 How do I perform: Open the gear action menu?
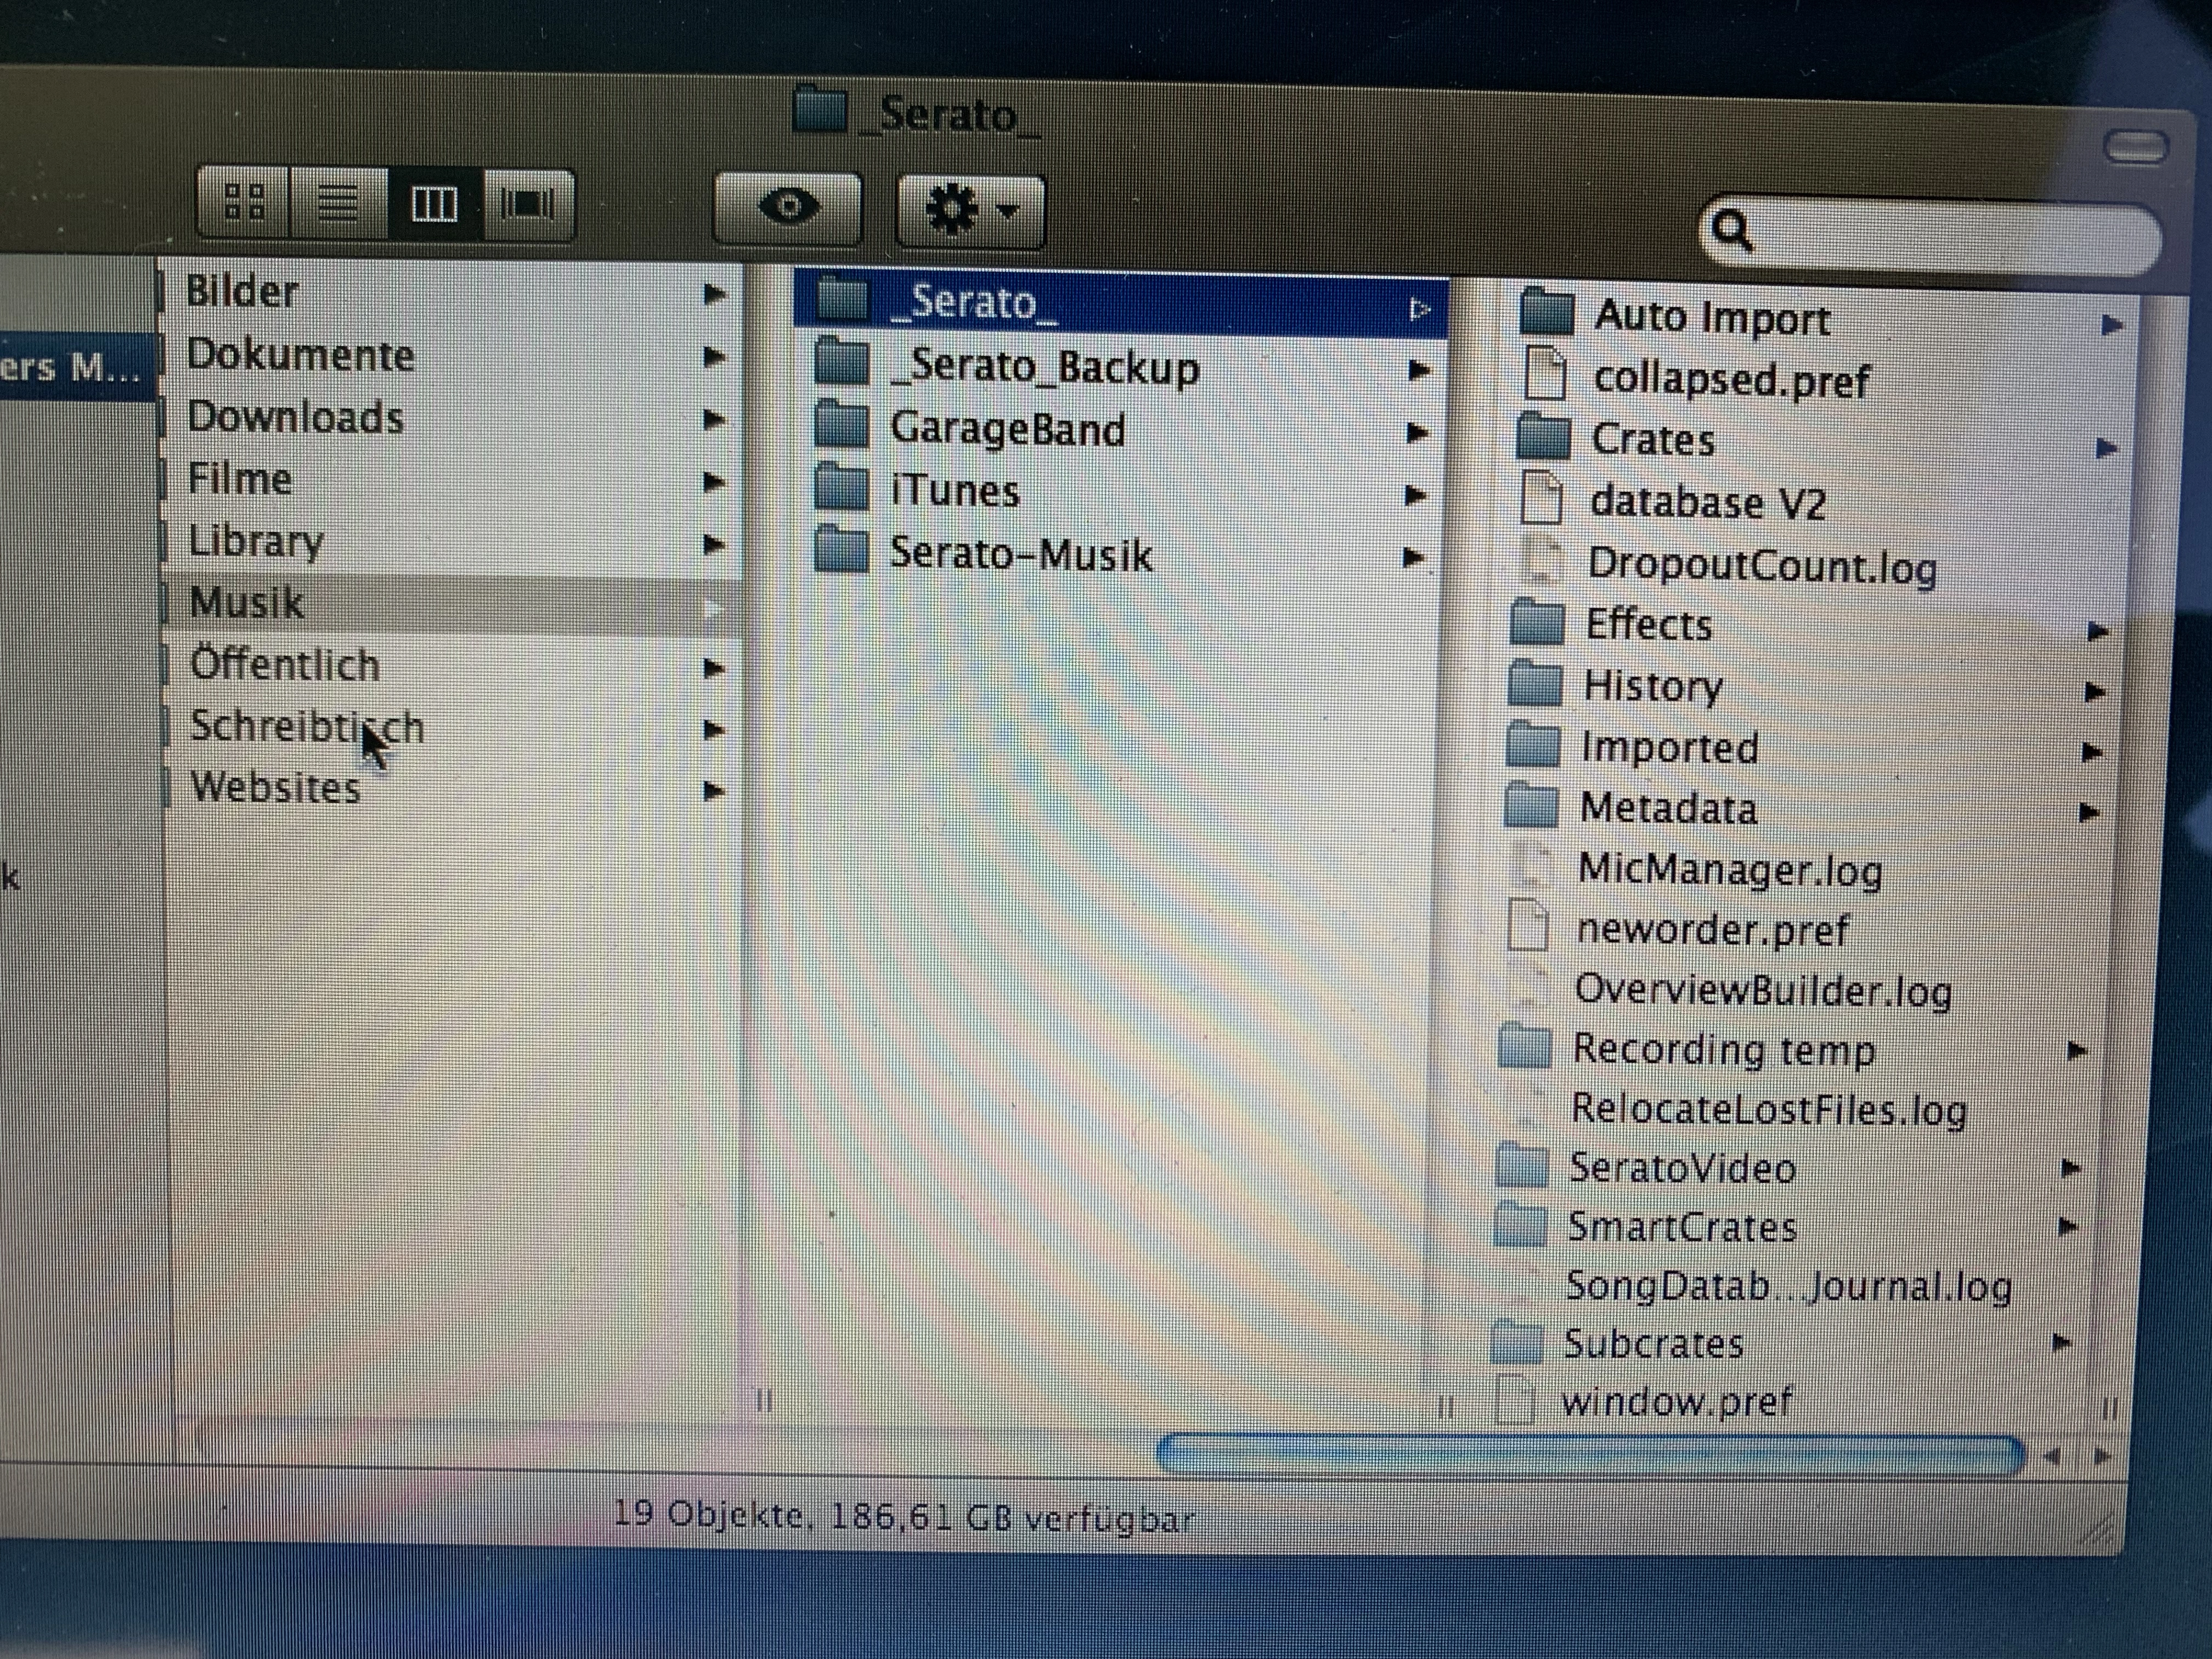tap(971, 210)
